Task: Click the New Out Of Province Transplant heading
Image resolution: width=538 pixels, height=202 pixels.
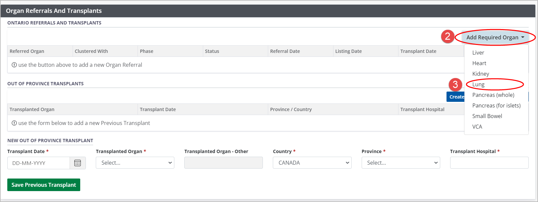Action: (x=50, y=141)
